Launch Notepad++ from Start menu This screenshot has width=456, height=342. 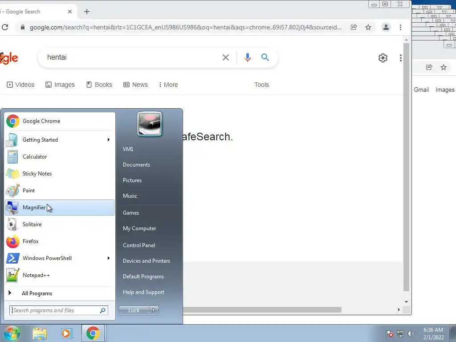click(x=60, y=275)
